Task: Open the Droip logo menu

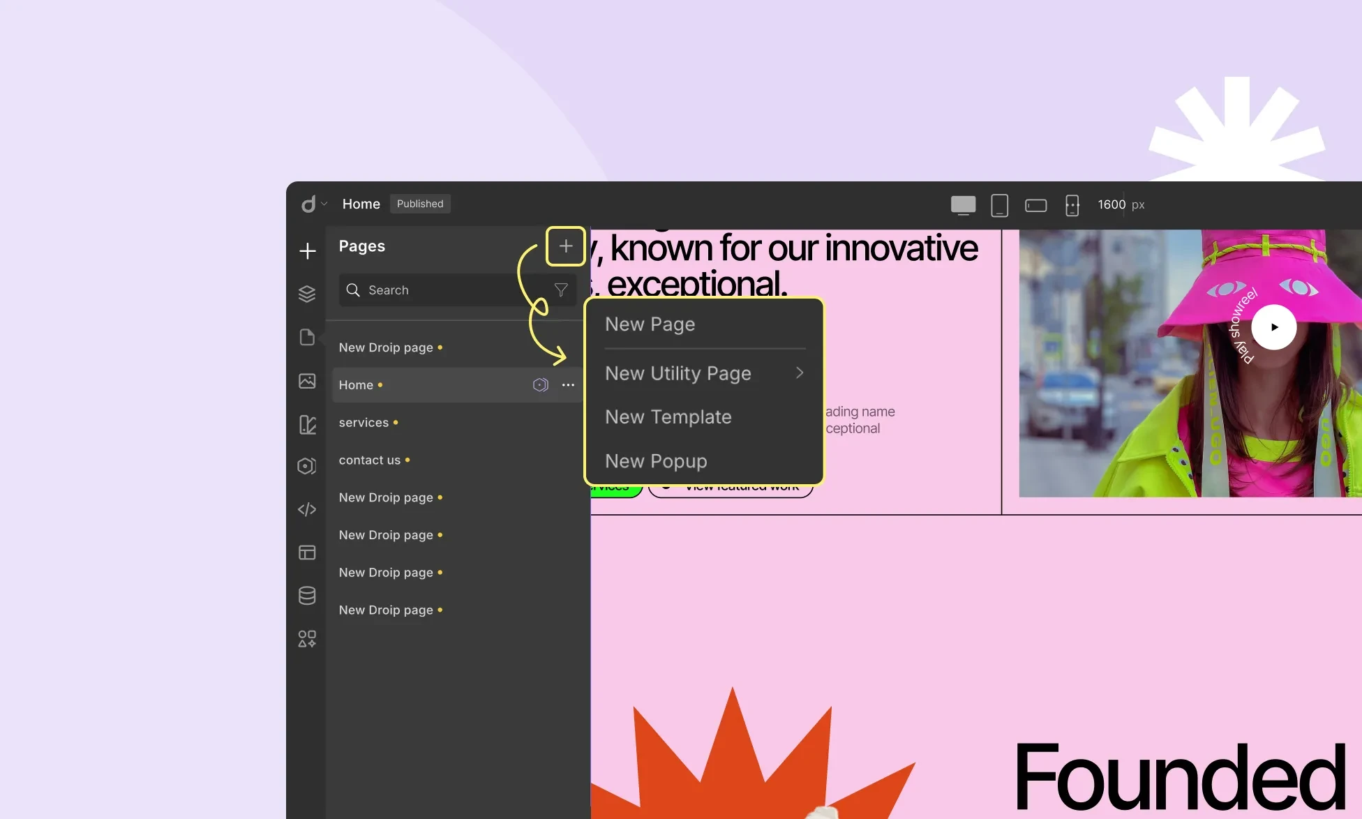Action: [x=313, y=204]
